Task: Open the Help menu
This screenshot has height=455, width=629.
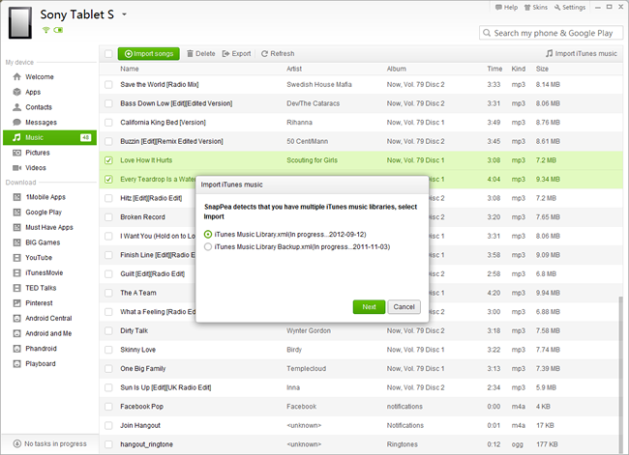Action: click(x=506, y=7)
